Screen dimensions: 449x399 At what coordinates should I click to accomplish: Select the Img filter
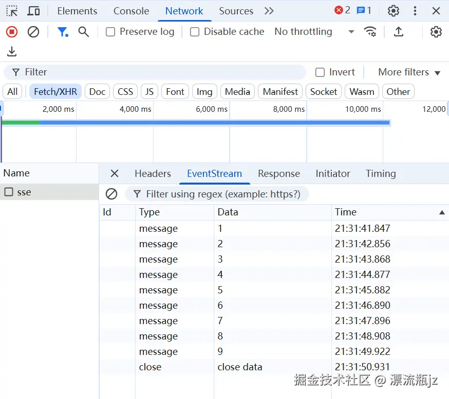point(204,91)
